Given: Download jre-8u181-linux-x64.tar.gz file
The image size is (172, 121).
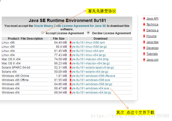Looking at the screenshot, I should coord(89,55).
